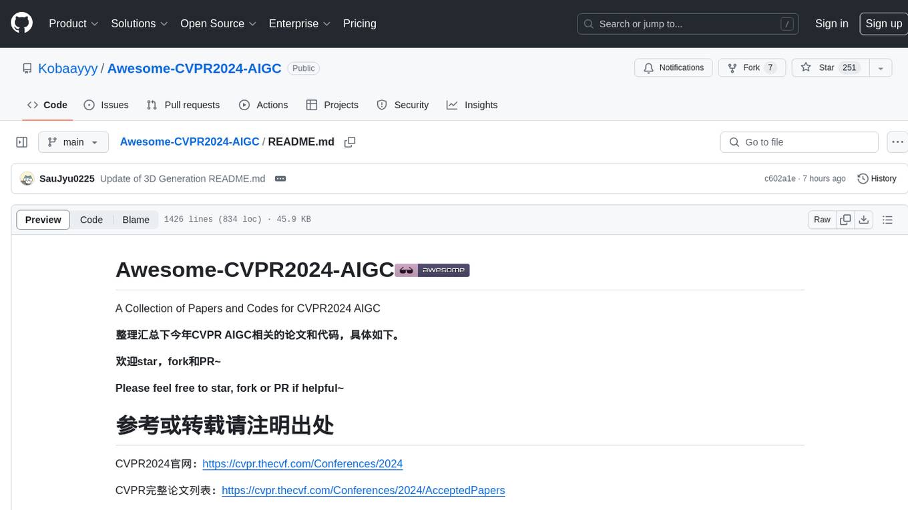Screen dimensions: 908x510
Task: Switch to the Code tab
Action: [47, 105]
